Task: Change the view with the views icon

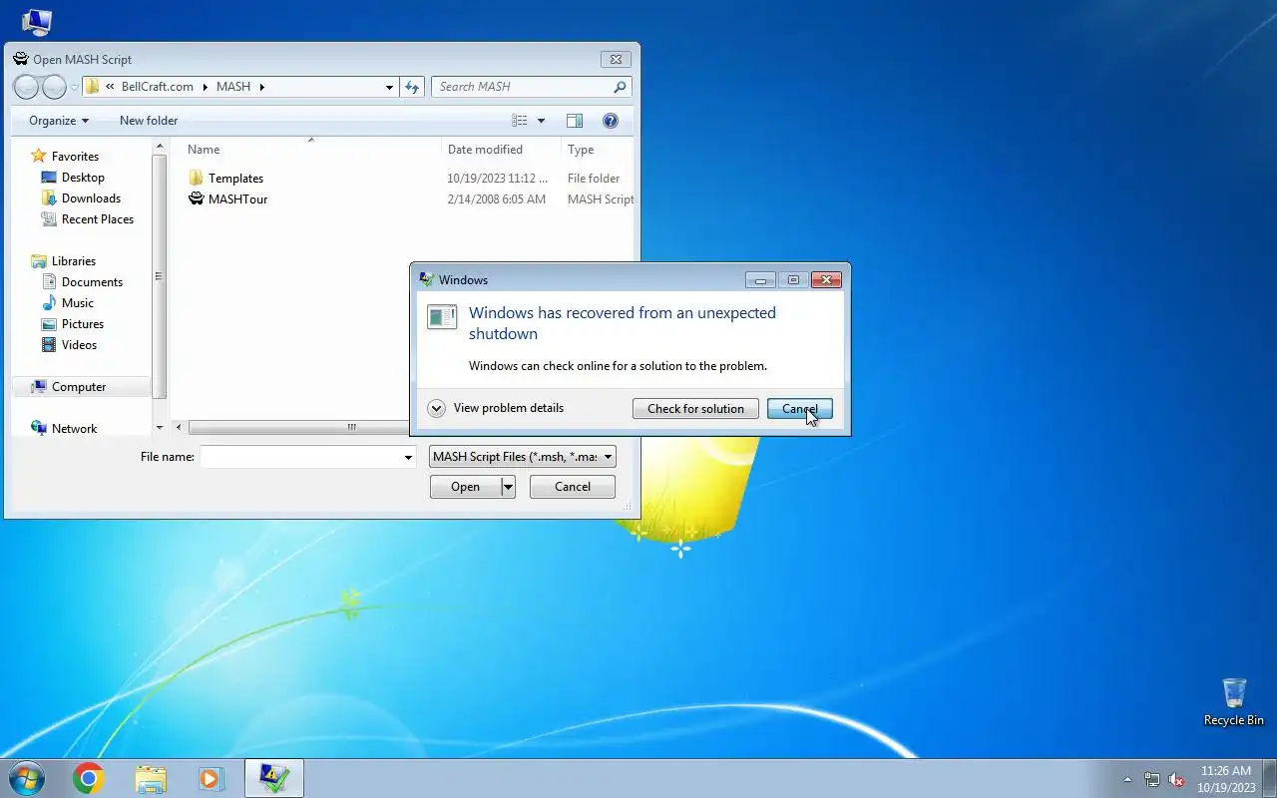Action: coord(520,121)
